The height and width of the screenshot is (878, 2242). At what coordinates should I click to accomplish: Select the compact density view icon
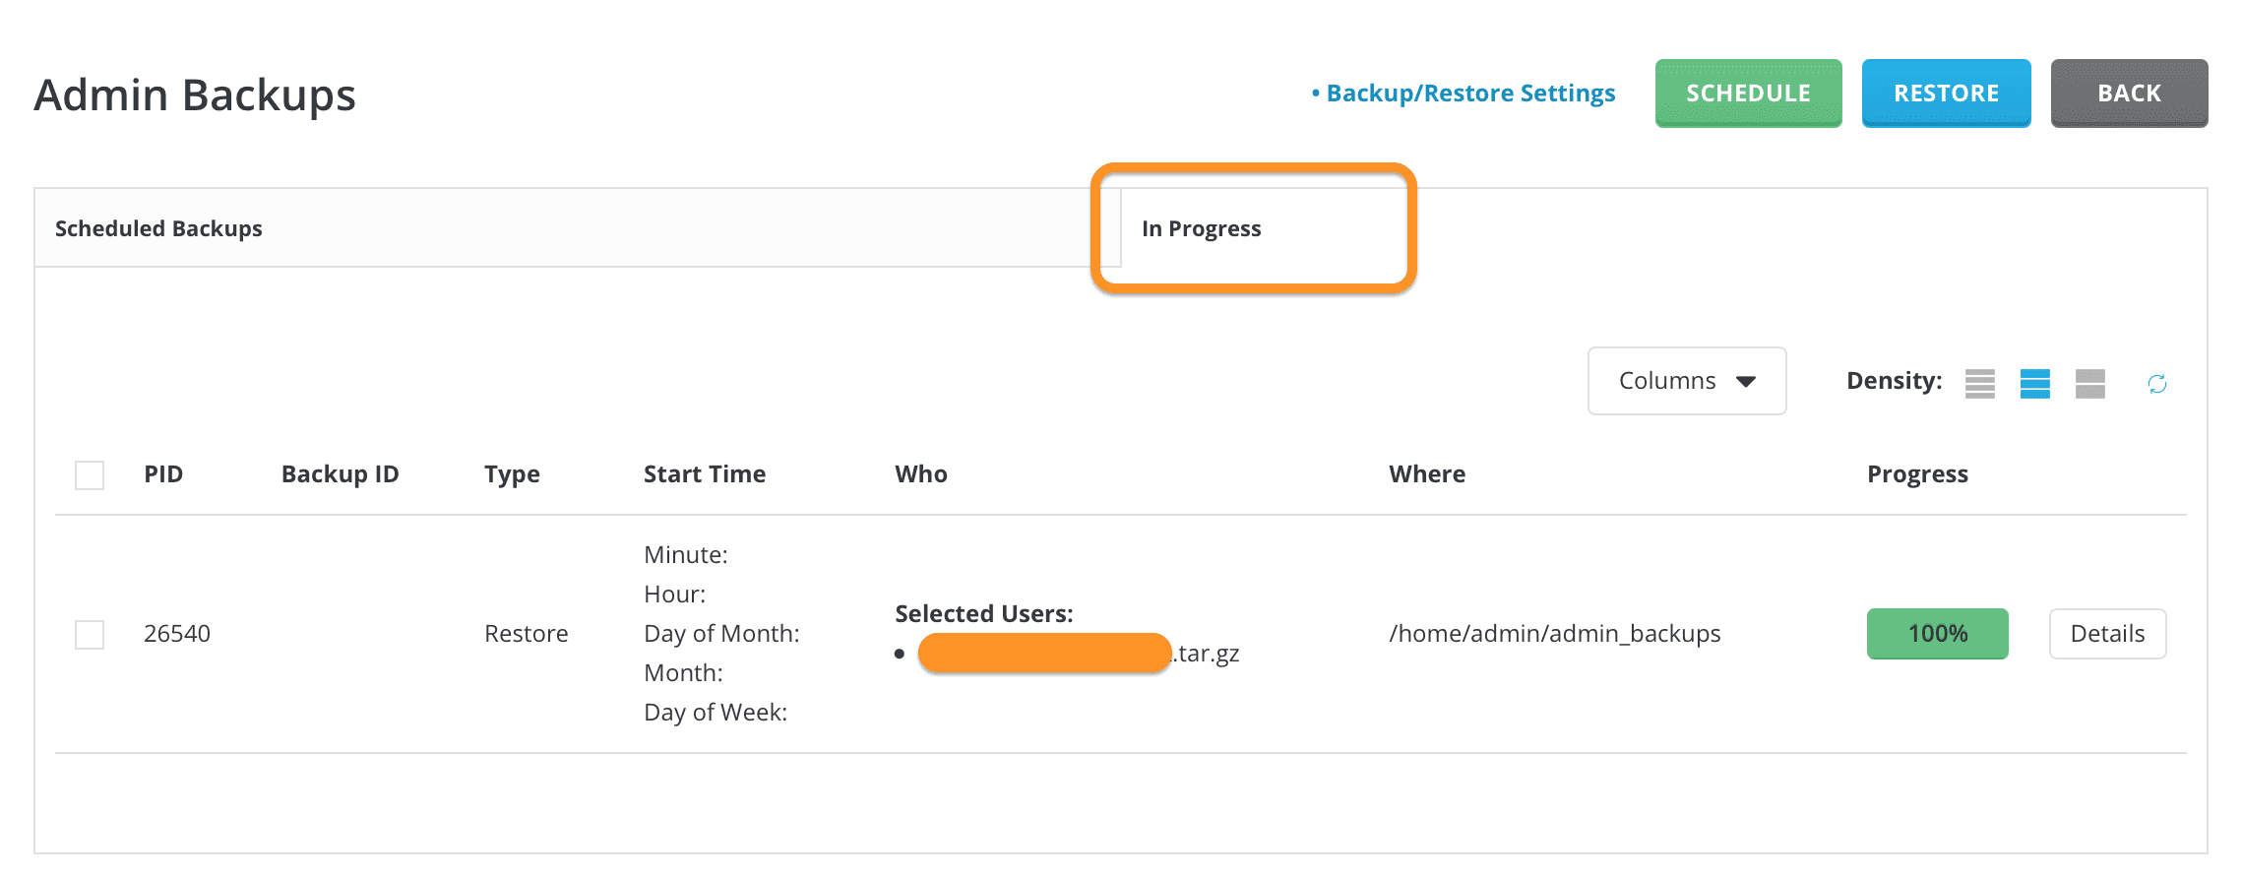point(1978,384)
